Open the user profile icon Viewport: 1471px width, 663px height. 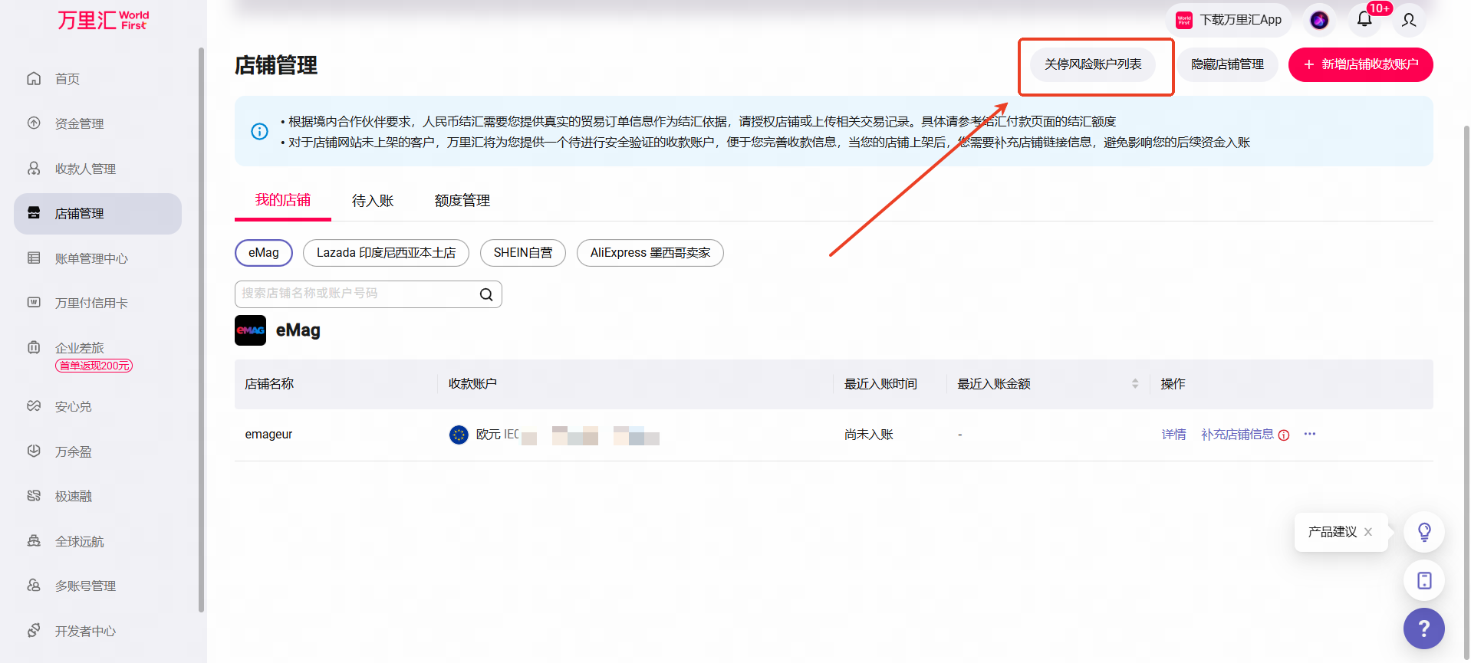point(1409,20)
